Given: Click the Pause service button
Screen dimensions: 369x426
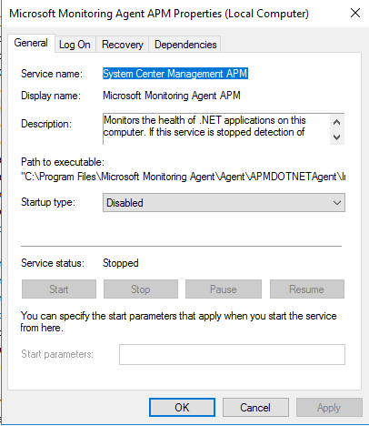Looking at the screenshot, I should point(224,289).
